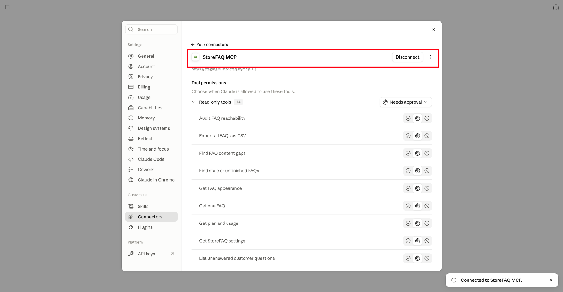Open Reflect settings
Viewport: 563px width, 292px height.
pyautogui.click(x=151, y=139)
